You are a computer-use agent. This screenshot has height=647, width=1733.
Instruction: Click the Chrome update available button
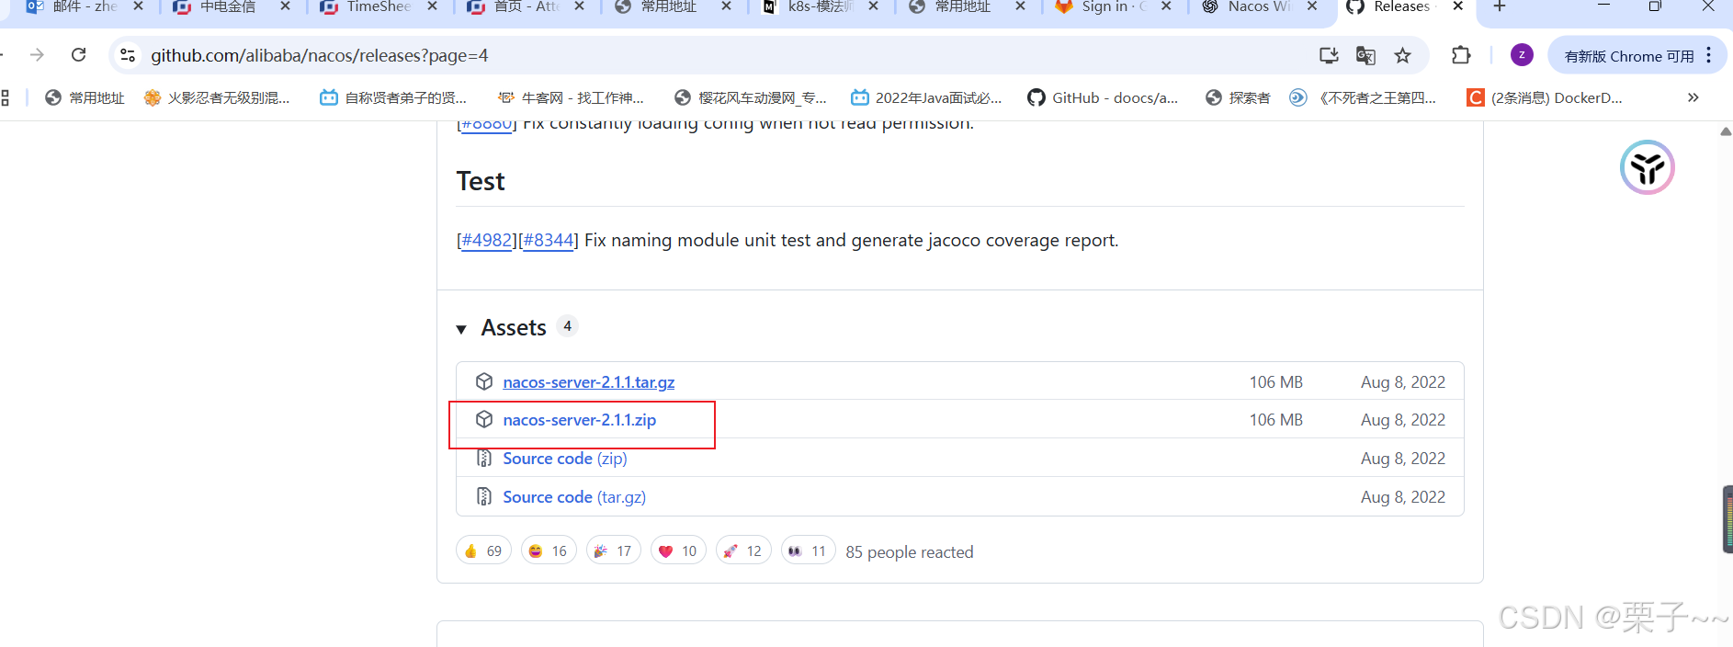tap(1629, 56)
